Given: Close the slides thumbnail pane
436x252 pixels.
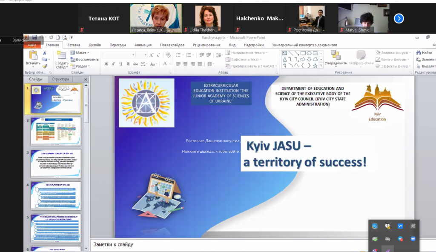Looking at the screenshot, I should click(86, 79).
